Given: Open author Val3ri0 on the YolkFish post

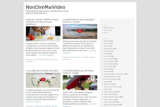Looking at the screenshot, I should tap(47, 60).
